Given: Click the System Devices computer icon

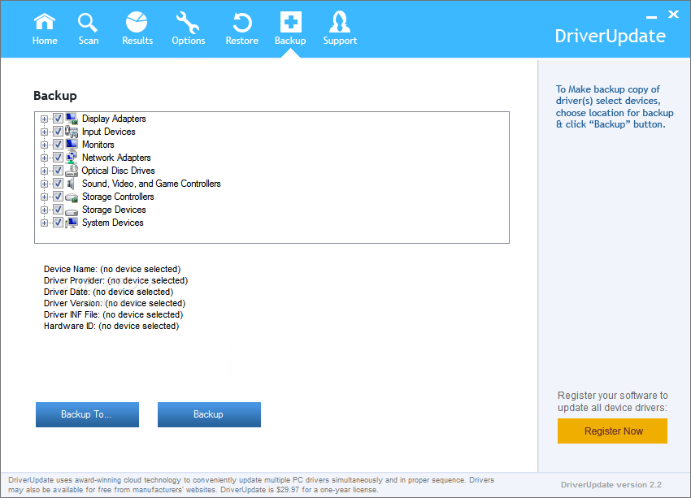Looking at the screenshot, I should point(72,223).
